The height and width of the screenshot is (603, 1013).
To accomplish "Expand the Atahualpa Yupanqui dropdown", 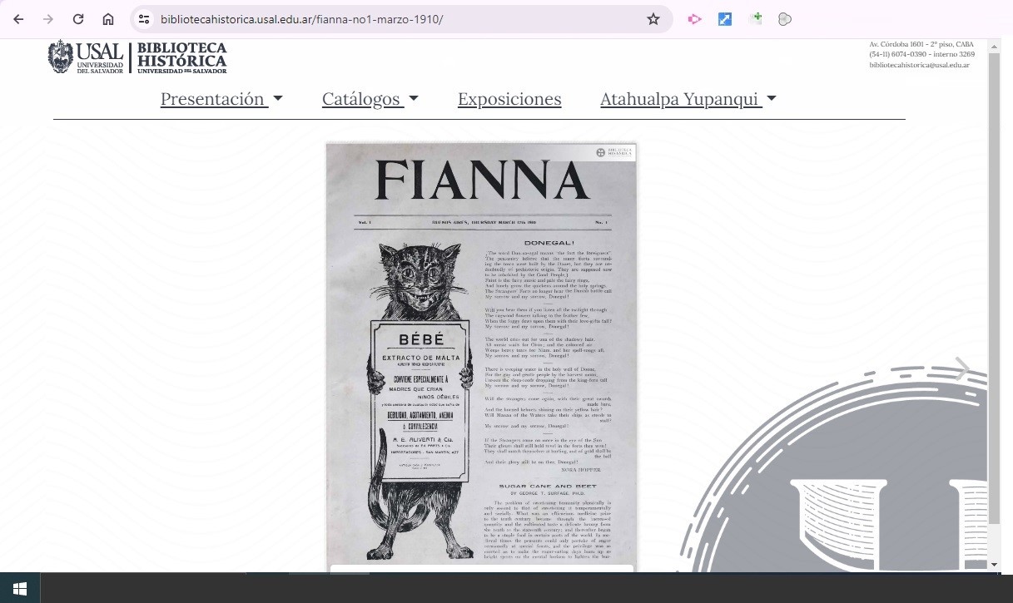I will pyautogui.click(x=688, y=99).
